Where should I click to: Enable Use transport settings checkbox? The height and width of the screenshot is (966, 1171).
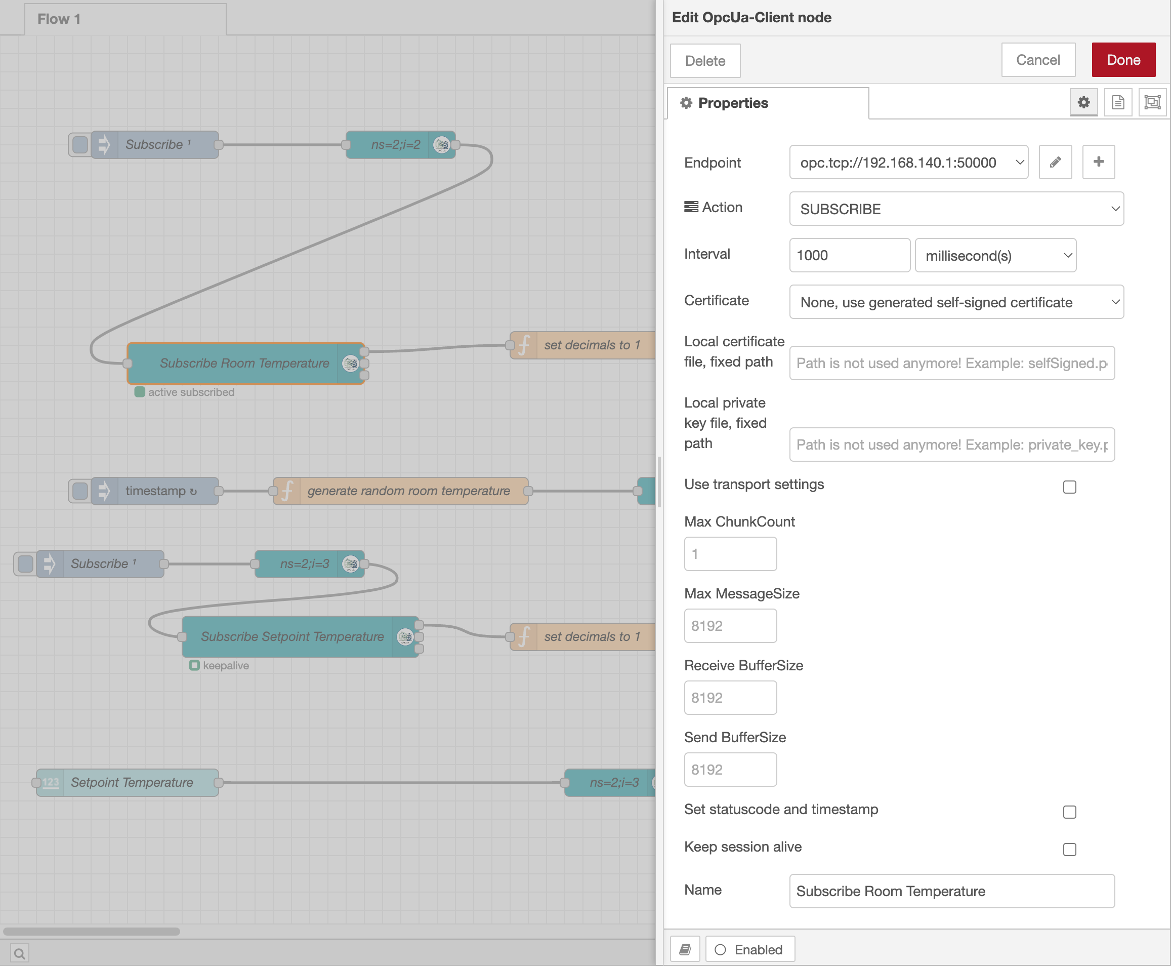pyautogui.click(x=1069, y=487)
